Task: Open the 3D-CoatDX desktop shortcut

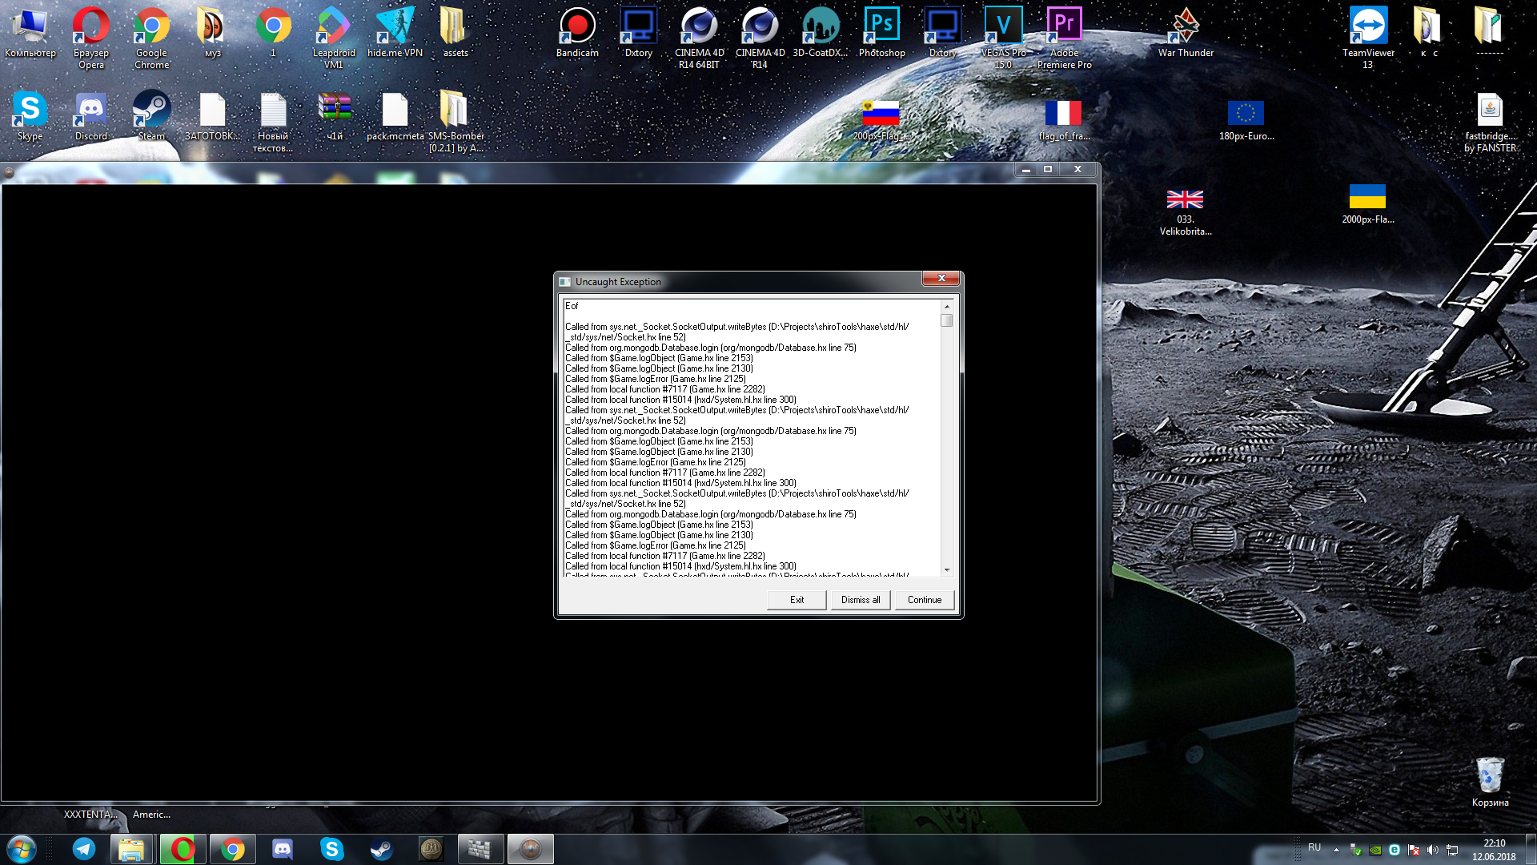Action: pyautogui.click(x=821, y=34)
